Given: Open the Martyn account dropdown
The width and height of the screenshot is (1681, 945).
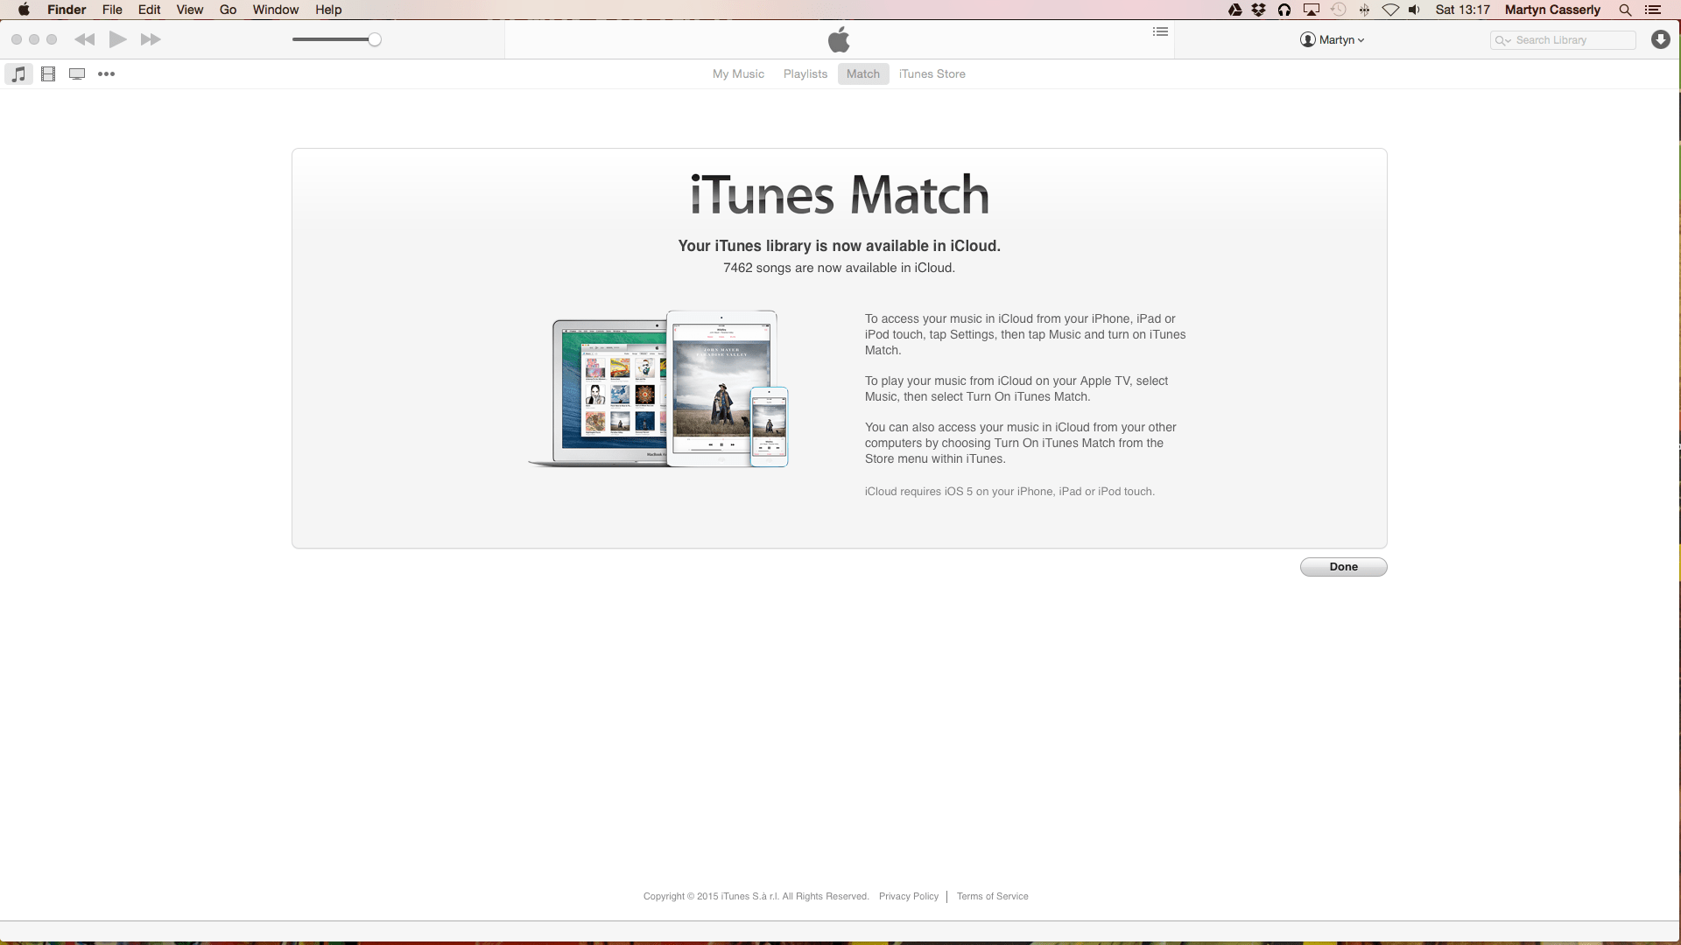Looking at the screenshot, I should tap(1333, 39).
